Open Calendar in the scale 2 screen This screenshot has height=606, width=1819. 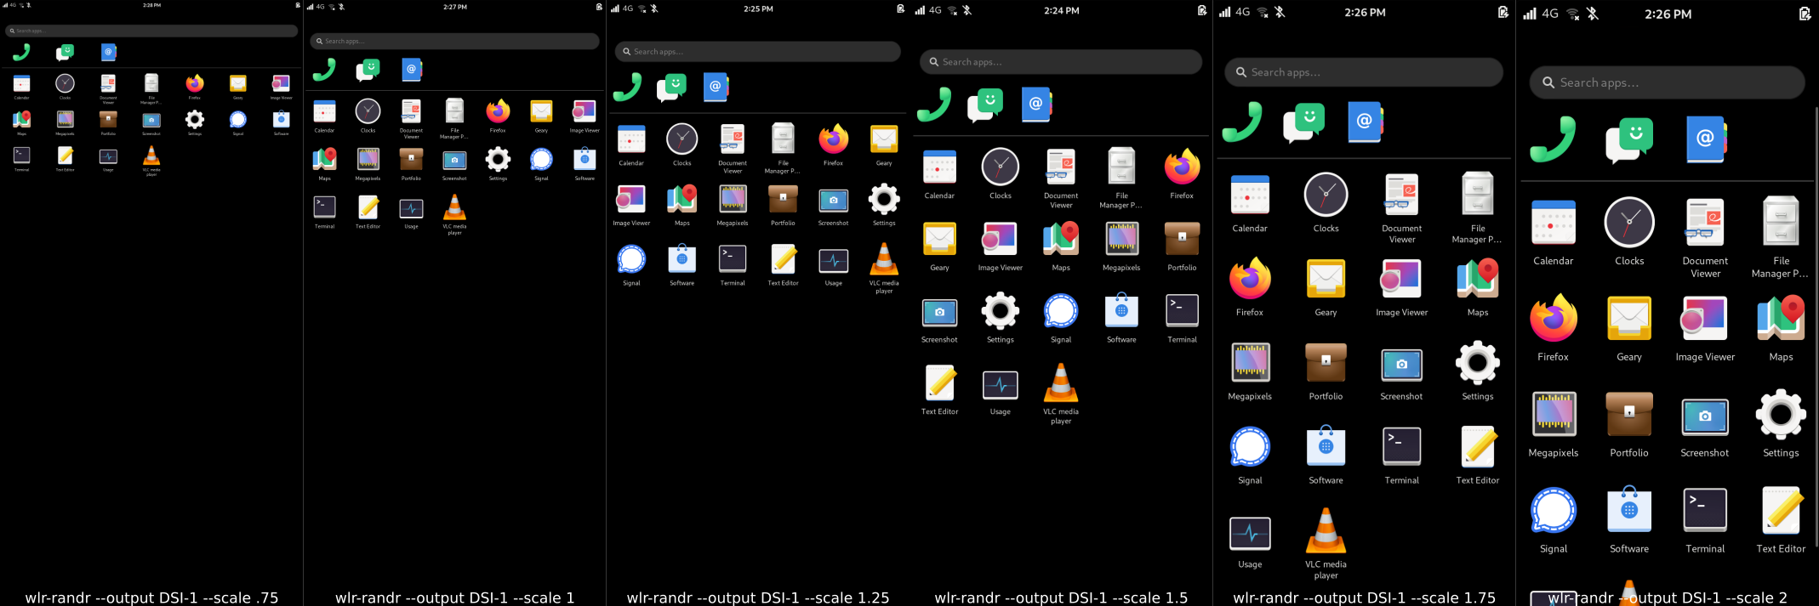coord(1553,223)
